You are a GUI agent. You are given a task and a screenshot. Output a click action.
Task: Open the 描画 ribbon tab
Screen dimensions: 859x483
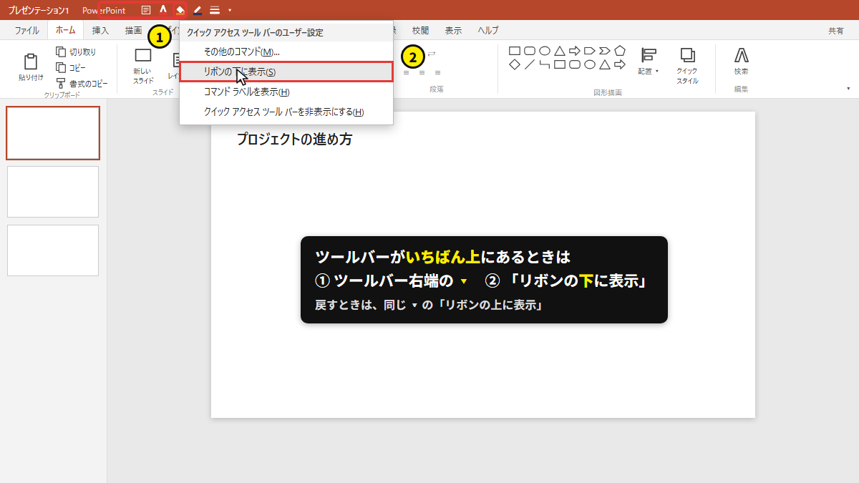pos(133,31)
